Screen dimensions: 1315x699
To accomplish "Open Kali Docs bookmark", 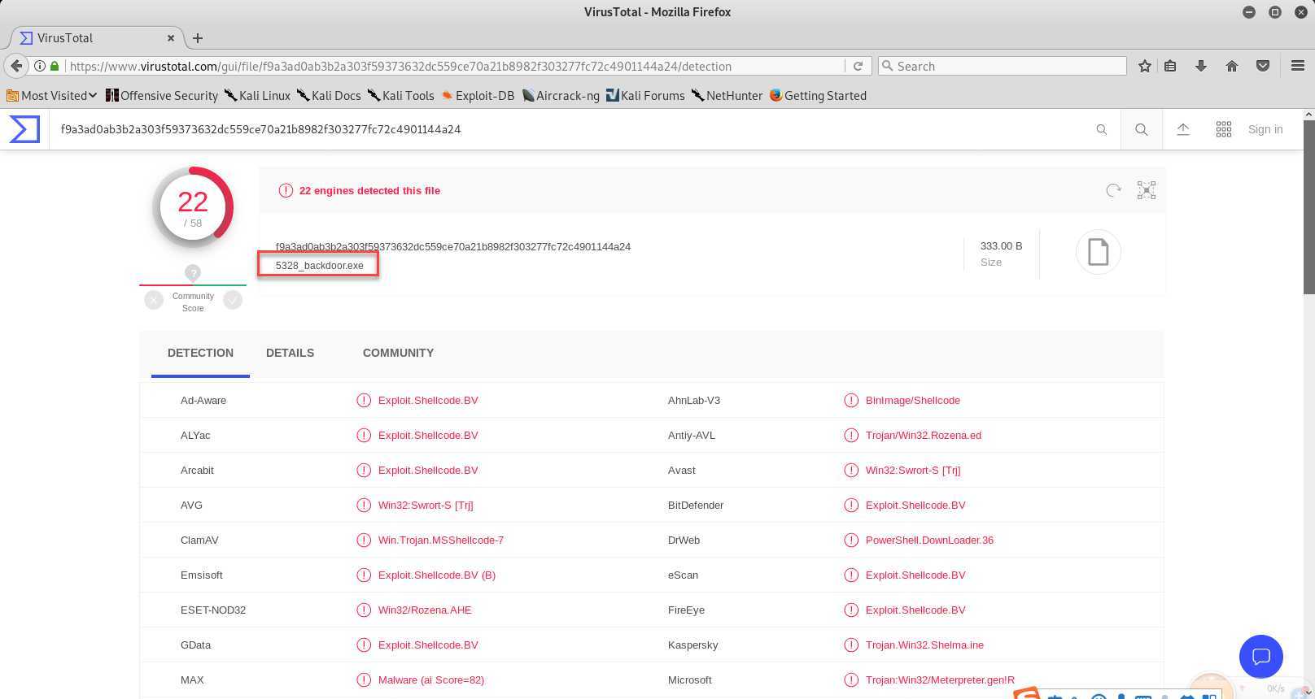I will 329,95.
